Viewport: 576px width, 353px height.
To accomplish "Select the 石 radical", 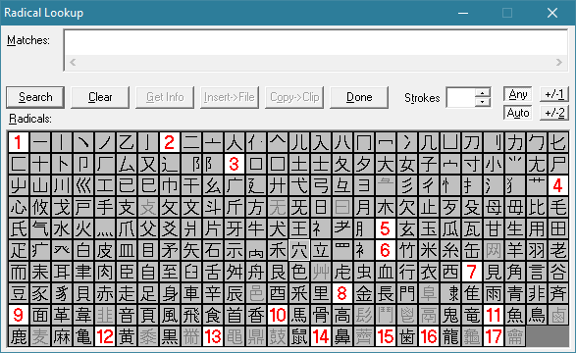I will click(212, 250).
